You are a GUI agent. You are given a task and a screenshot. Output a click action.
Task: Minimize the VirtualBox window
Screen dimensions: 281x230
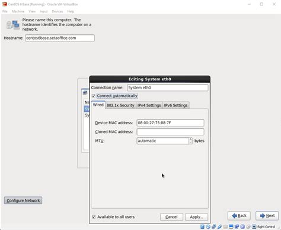pos(250,4)
